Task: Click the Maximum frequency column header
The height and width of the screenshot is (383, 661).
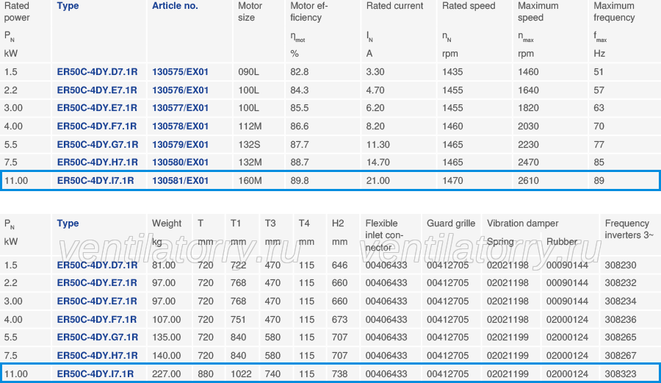Action: (x=614, y=12)
